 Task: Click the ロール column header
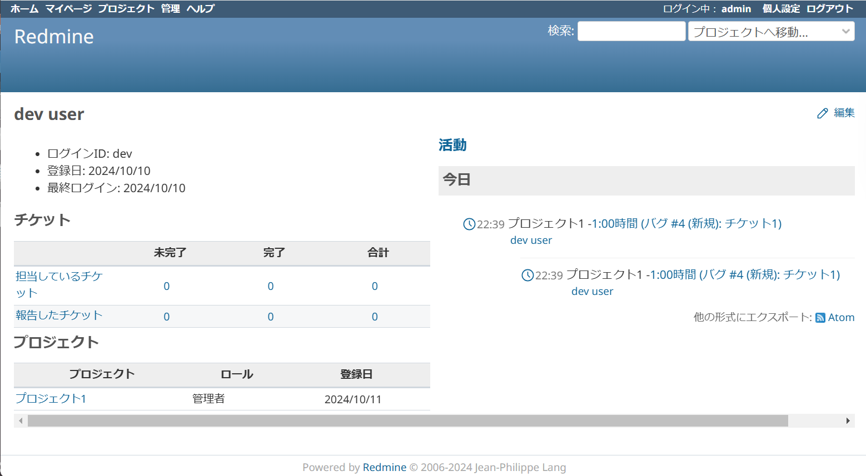tap(237, 374)
